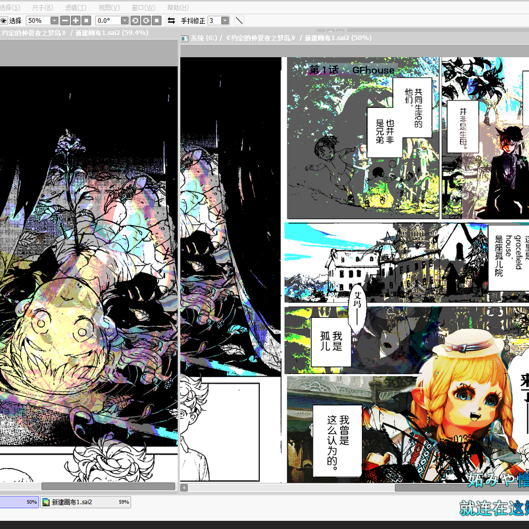The width and height of the screenshot is (529, 529).
Task: Open the 帮助(H) menu
Action: point(178,7)
